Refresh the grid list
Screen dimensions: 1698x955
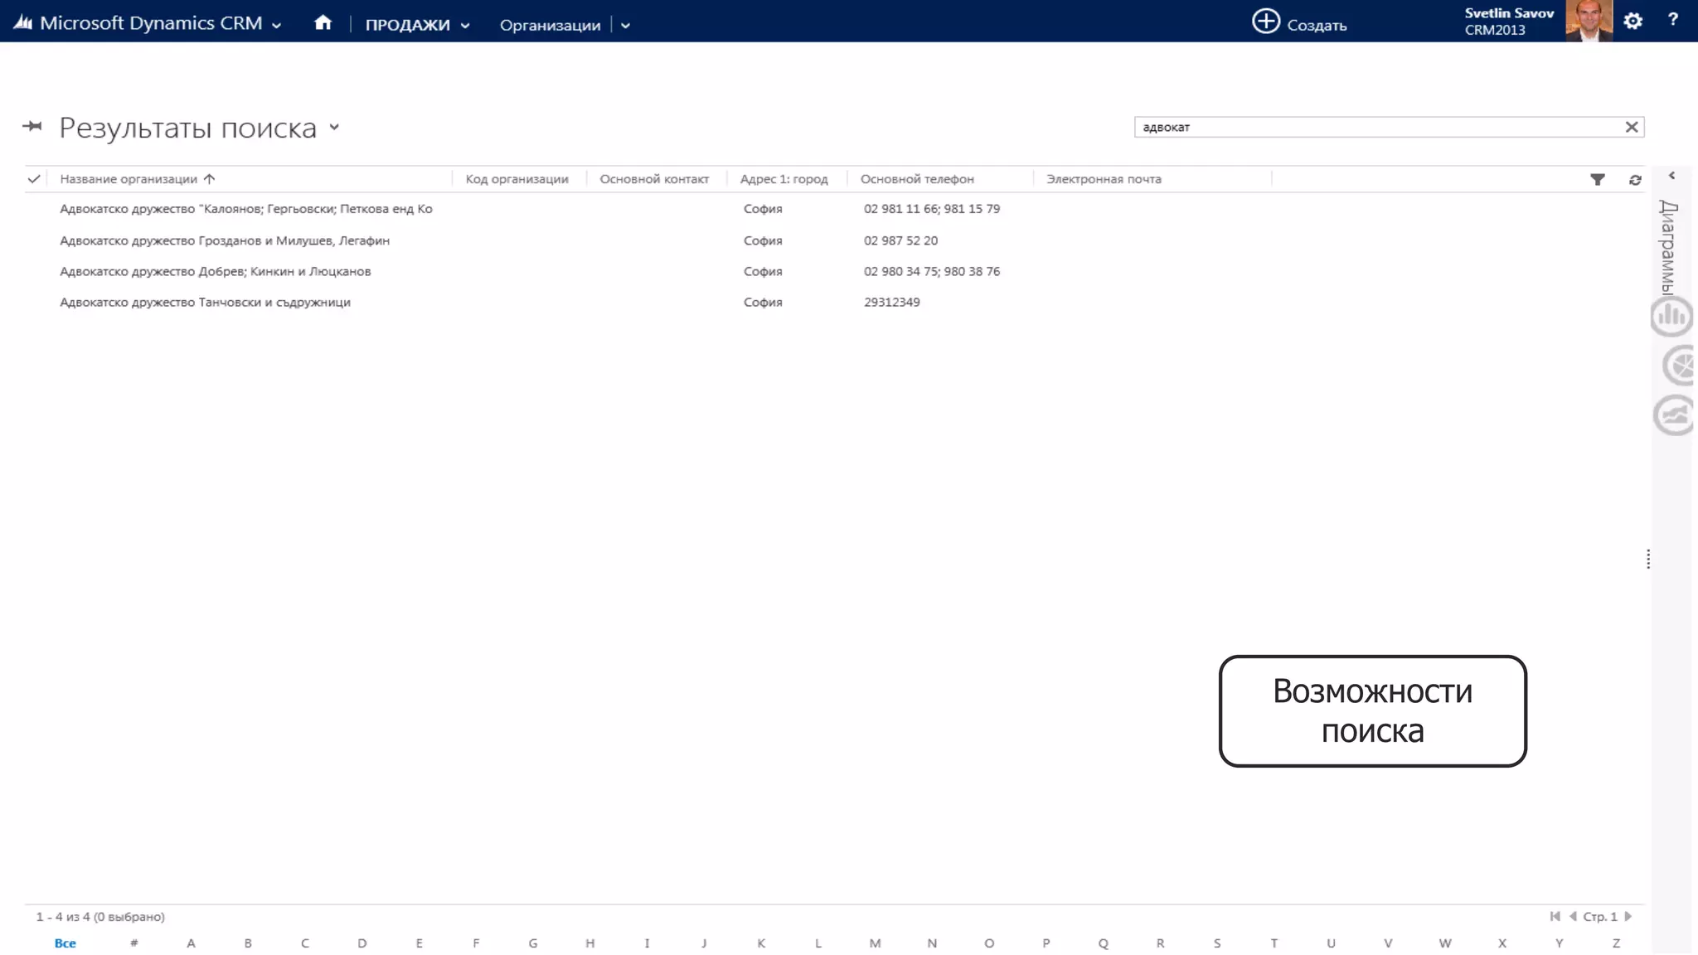1635,180
